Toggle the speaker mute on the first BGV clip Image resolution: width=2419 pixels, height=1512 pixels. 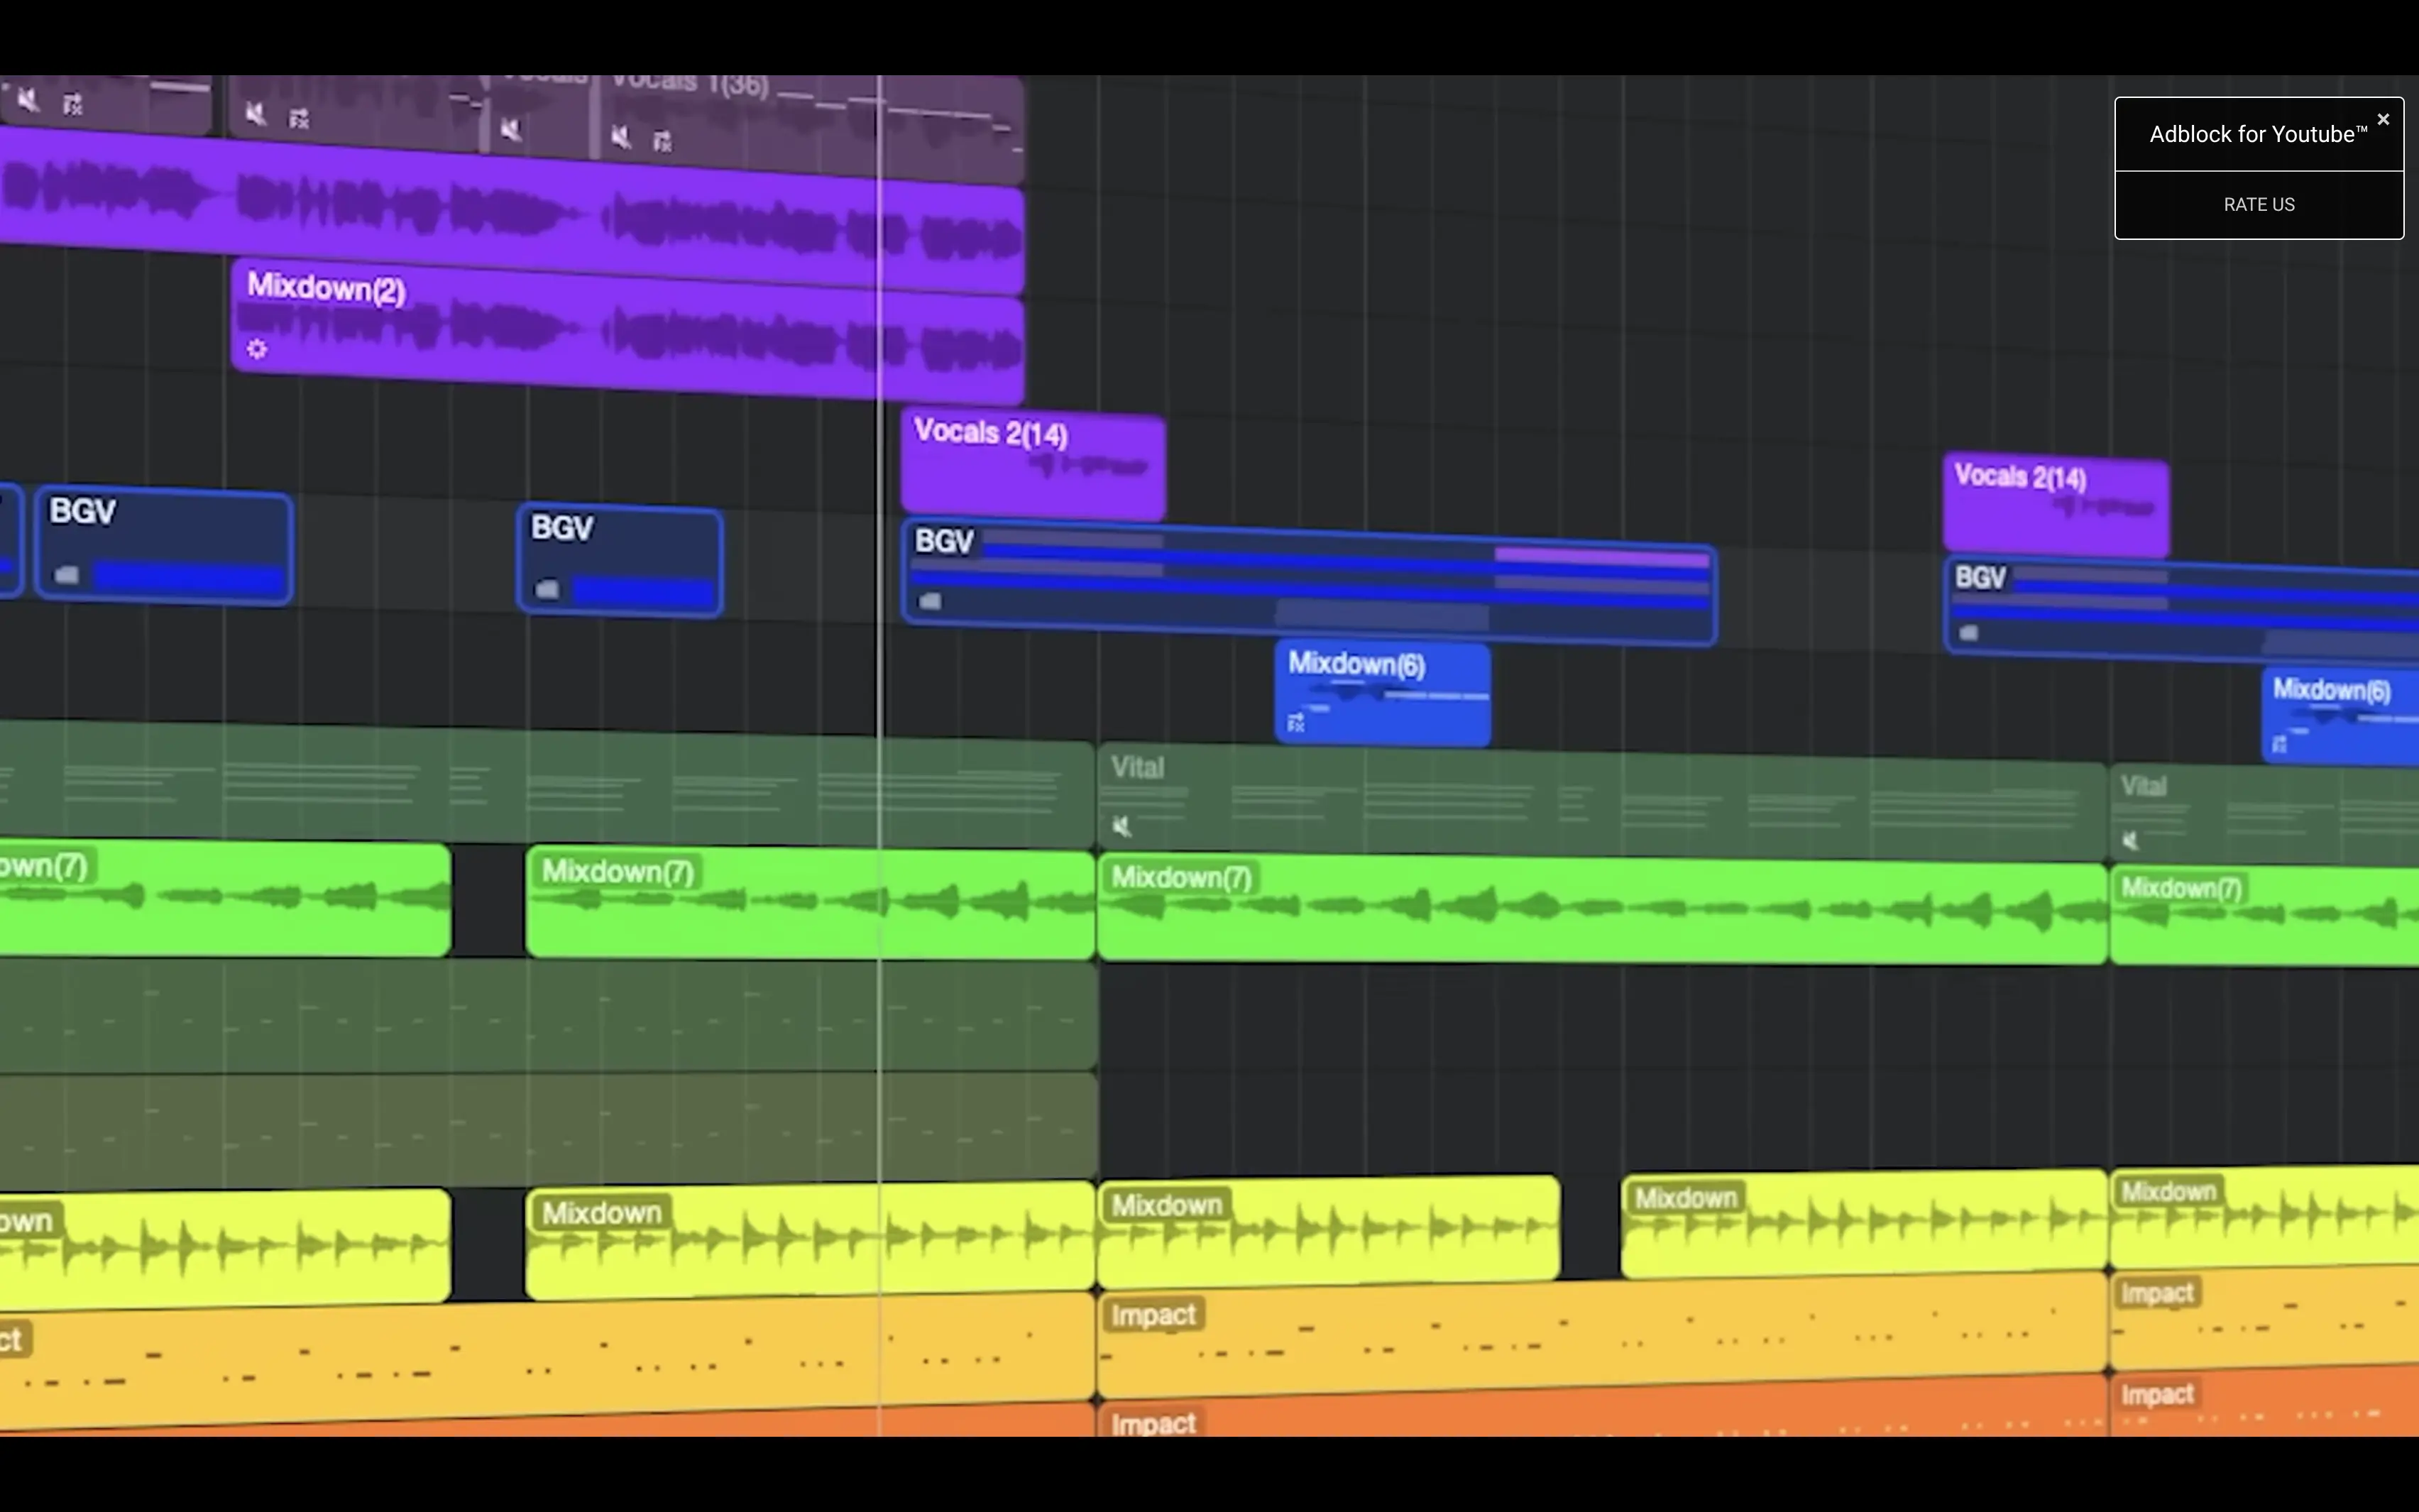(66, 574)
